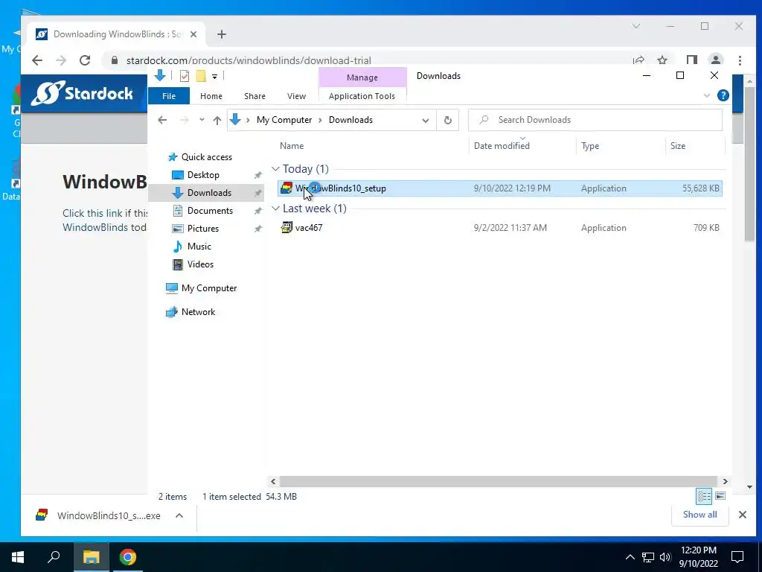Close the Chrome downloads bar

point(742,515)
